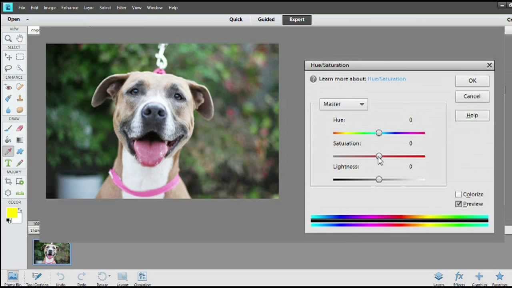Select the Crop tool
This screenshot has width=512, height=288.
[x=8, y=181]
